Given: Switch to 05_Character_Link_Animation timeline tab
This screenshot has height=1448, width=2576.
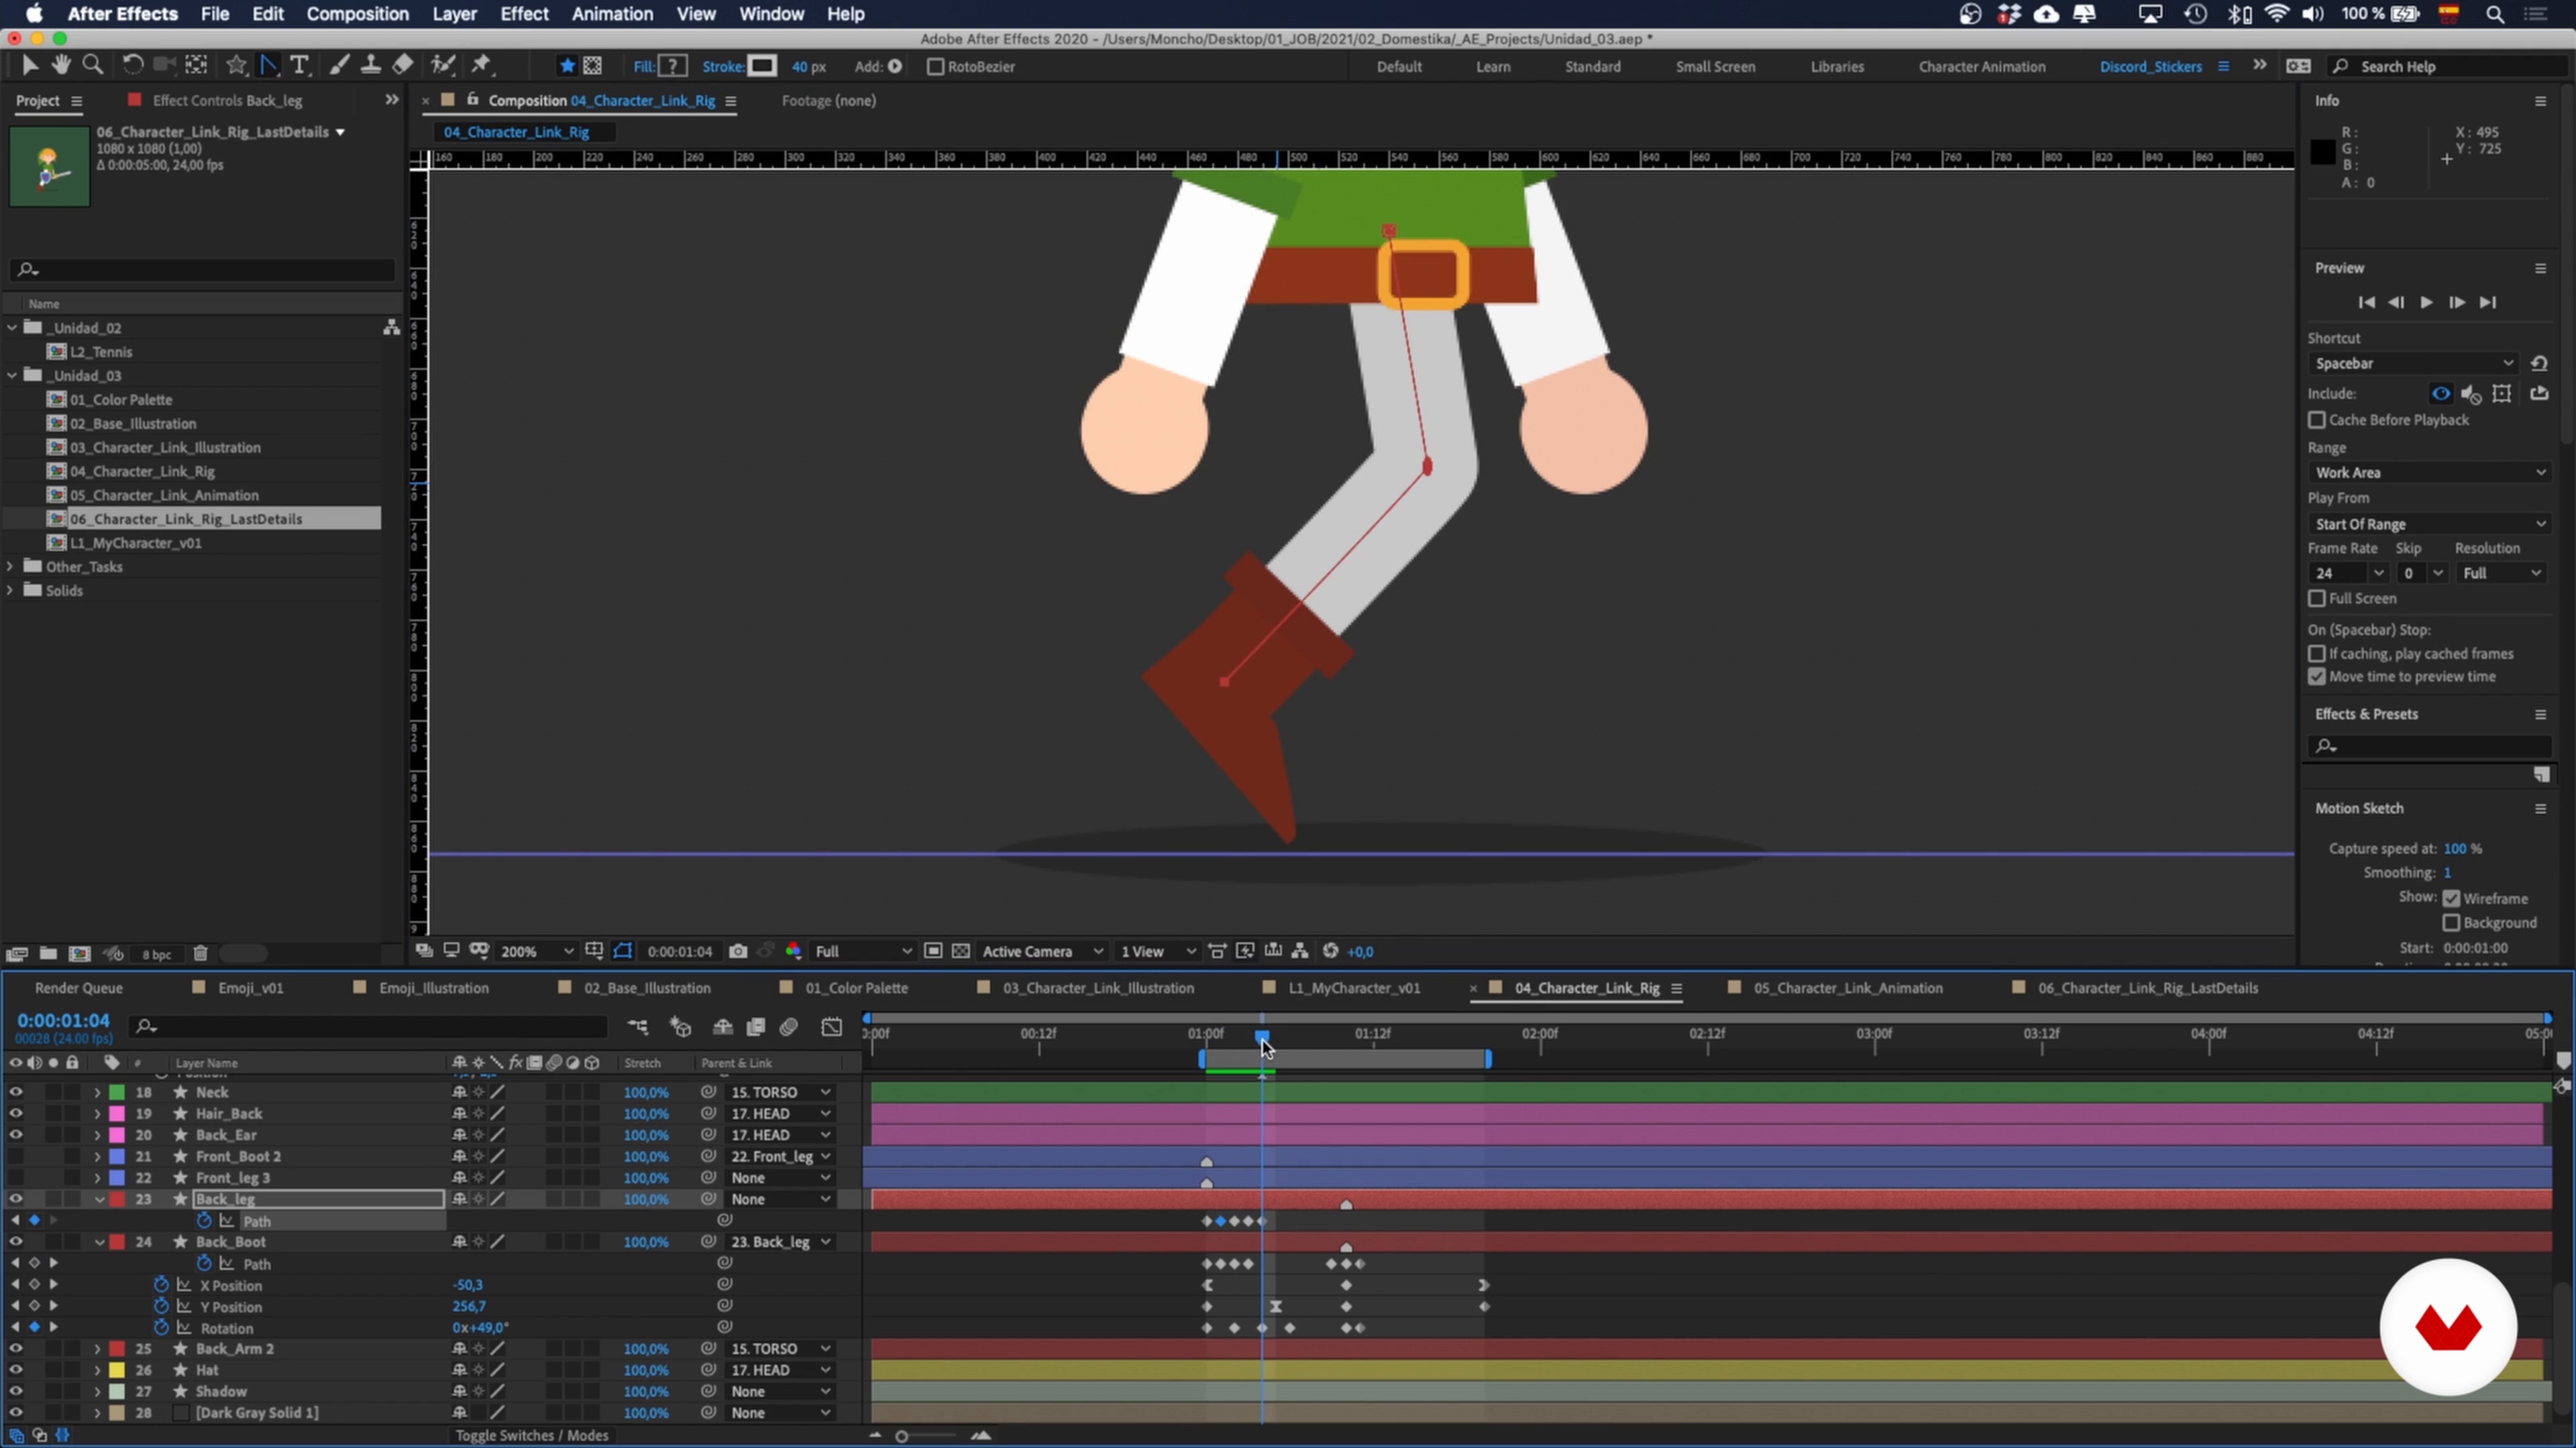Looking at the screenshot, I should pos(1847,987).
